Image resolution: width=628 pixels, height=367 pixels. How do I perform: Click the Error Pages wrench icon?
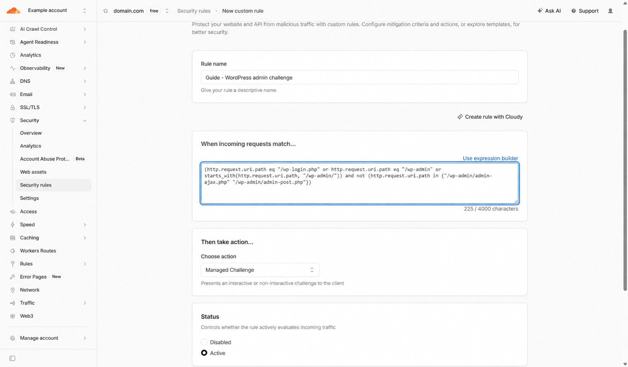coord(13,277)
